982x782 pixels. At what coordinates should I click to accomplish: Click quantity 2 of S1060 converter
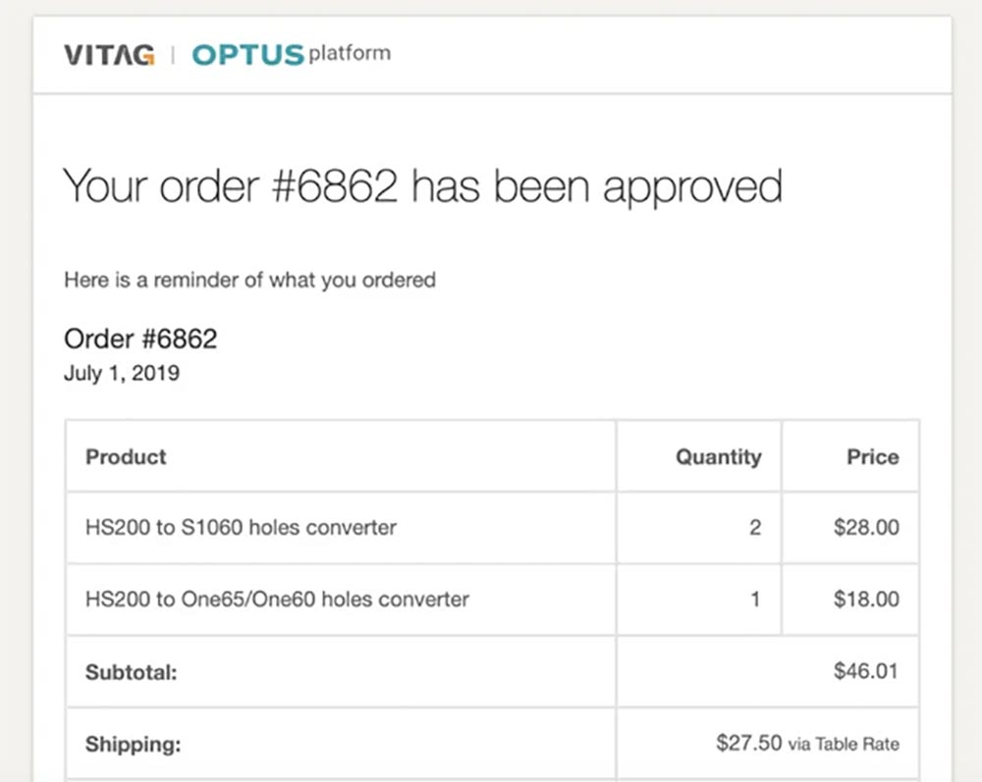point(754,527)
